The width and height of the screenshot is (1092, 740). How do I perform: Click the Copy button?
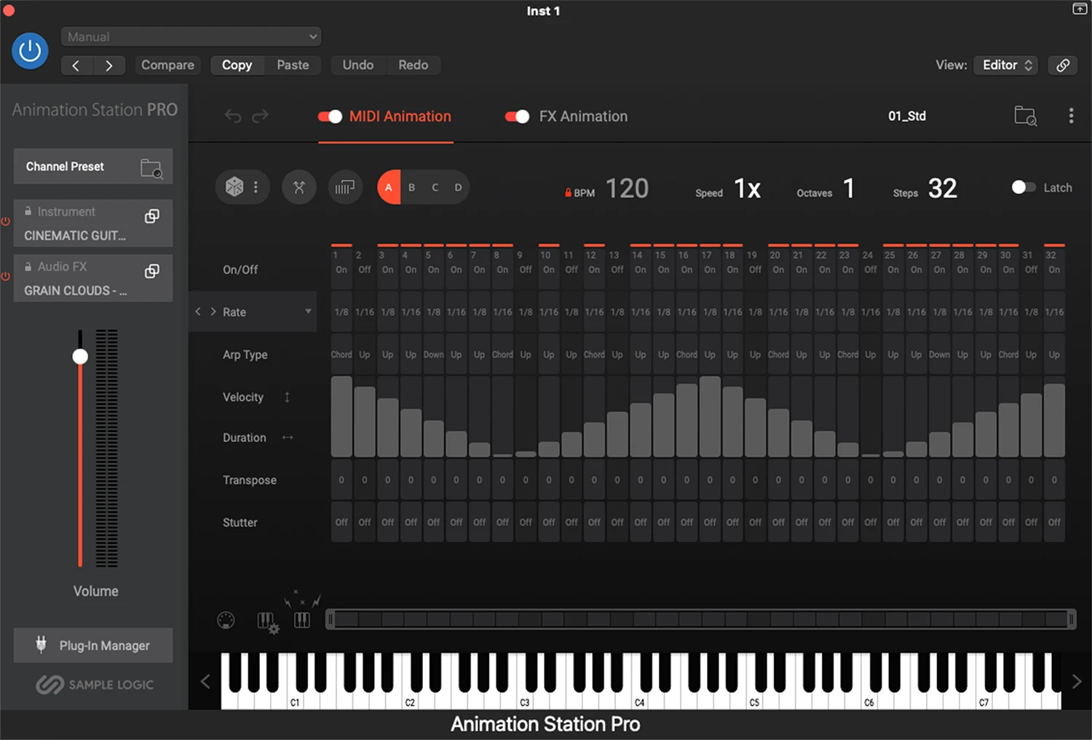pos(237,65)
